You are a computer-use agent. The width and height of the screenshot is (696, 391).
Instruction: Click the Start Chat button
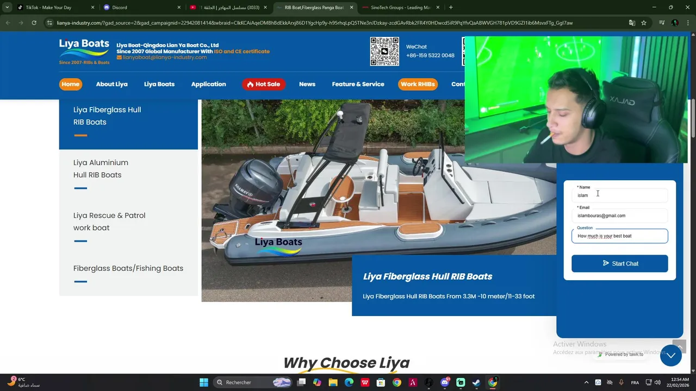tap(619, 263)
